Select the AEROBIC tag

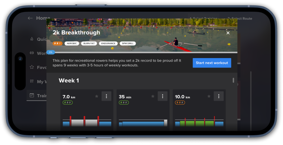pos(72,44)
